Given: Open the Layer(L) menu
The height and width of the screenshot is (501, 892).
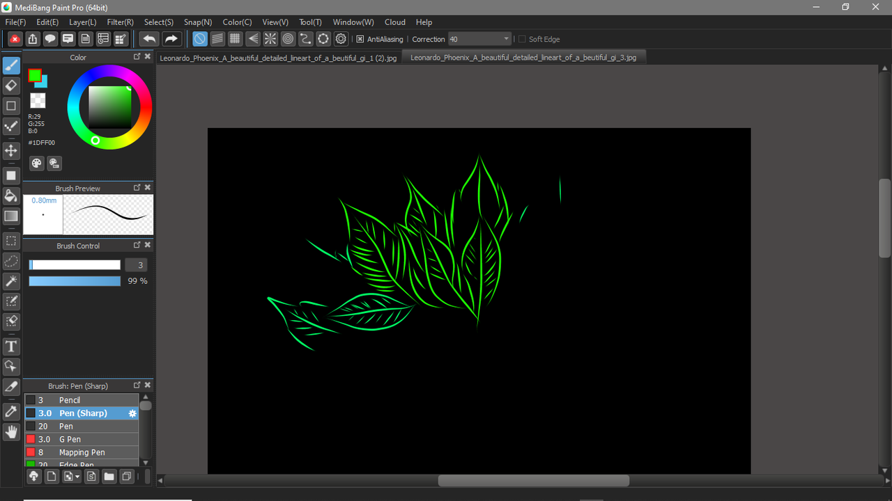Looking at the screenshot, I should [83, 22].
